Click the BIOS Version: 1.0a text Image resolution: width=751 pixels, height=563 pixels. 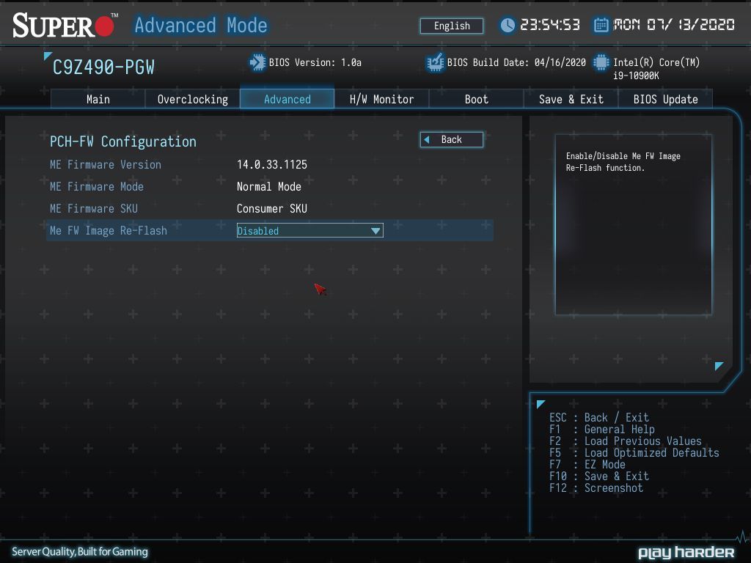pyautogui.click(x=315, y=63)
